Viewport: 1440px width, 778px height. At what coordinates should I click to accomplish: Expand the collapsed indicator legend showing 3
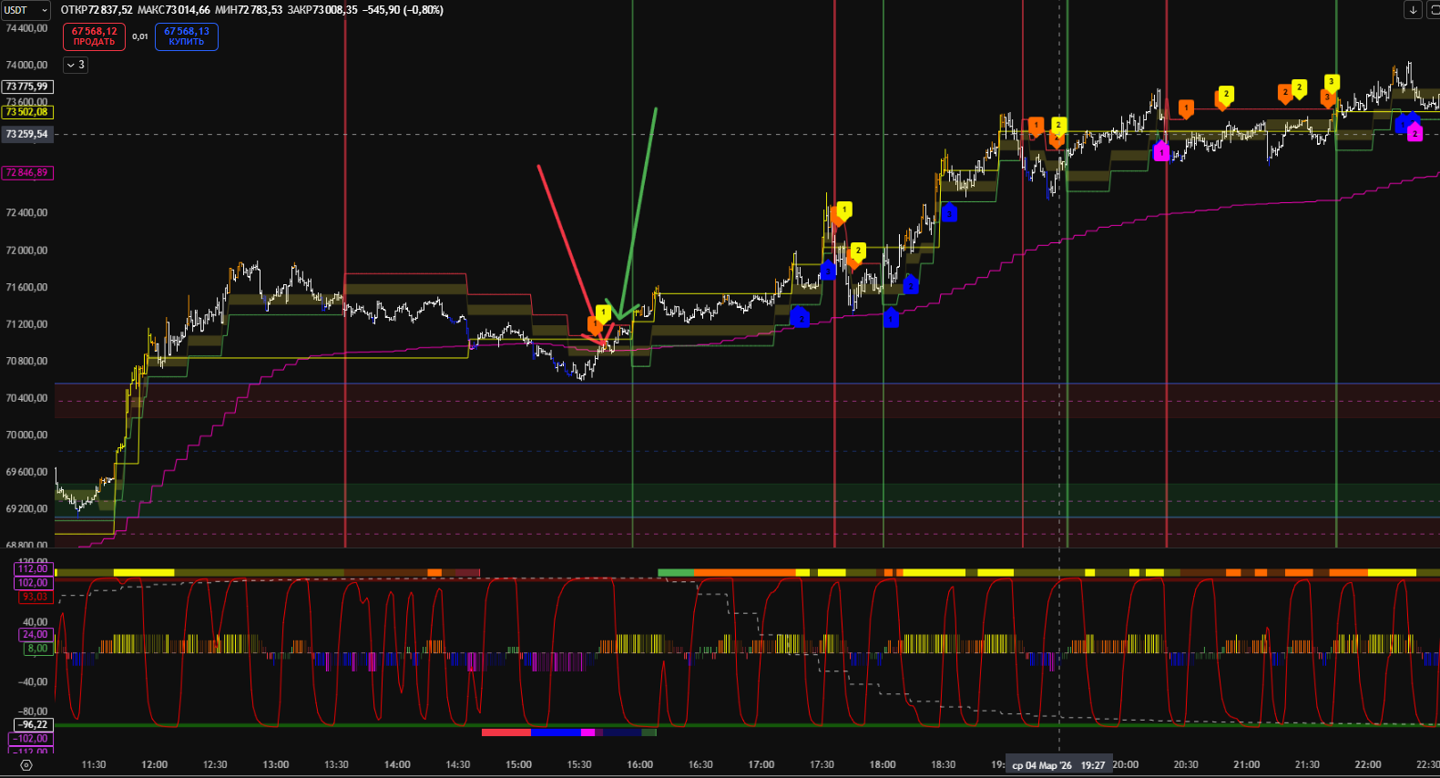pyautogui.click(x=75, y=65)
